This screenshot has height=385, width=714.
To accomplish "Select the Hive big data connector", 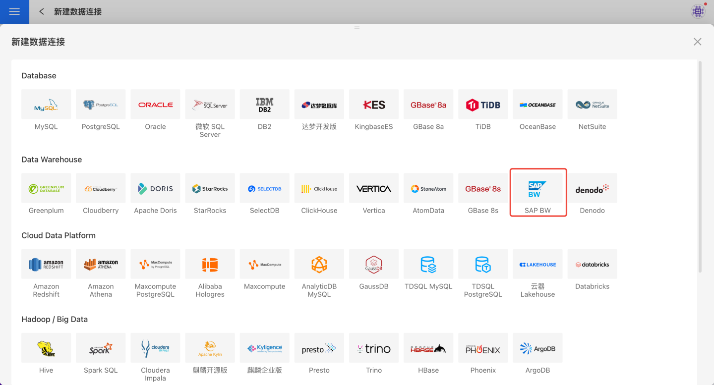I will 46,348.
